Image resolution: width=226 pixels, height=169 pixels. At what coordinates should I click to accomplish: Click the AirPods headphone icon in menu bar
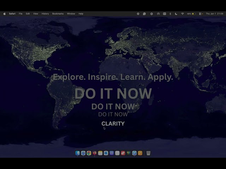click(x=158, y=14)
